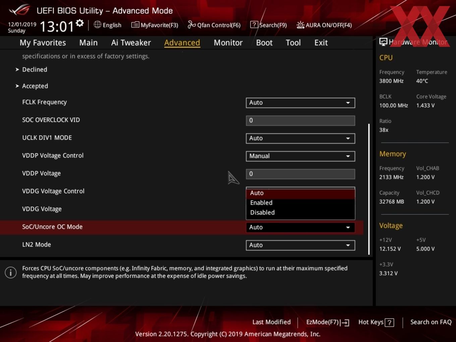Click memory Frequency value 2133 MHz
The height and width of the screenshot is (342, 456).
coord(391,177)
